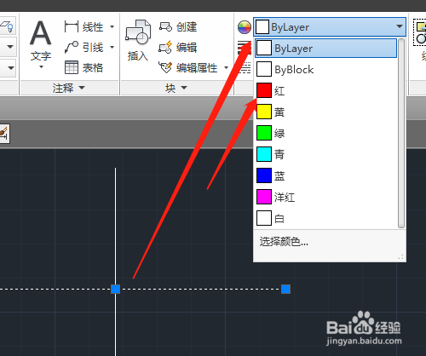
Task: Click the color list corner grip handle
Action: pos(401,257)
